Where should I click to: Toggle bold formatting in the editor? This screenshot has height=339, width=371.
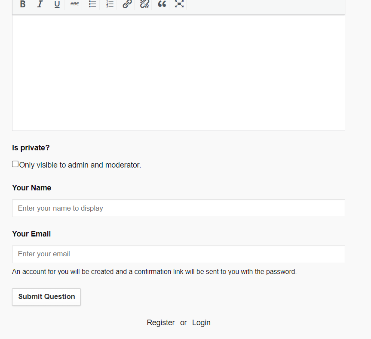23,4
